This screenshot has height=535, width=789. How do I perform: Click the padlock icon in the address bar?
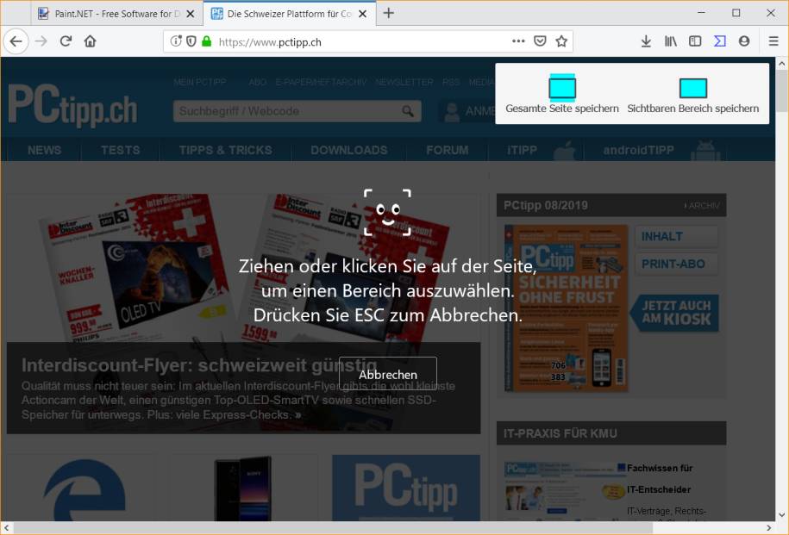(206, 40)
